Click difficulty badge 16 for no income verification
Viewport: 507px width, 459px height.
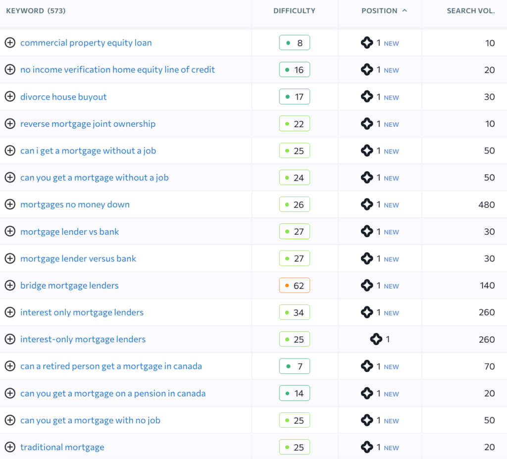(295, 69)
